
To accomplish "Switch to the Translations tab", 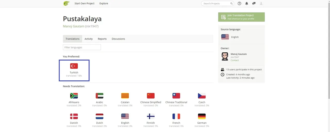I will click(72, 39).
